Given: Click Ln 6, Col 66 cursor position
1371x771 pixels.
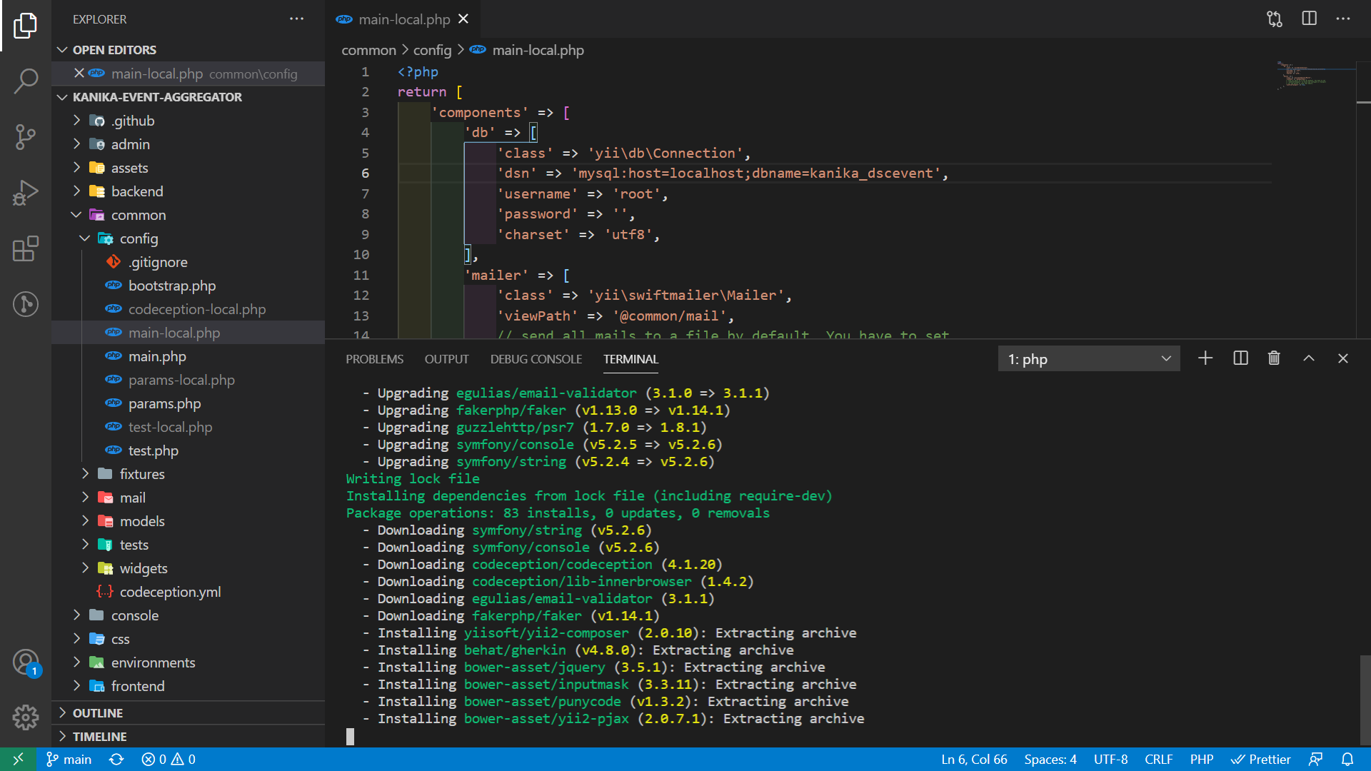Looking at the screenshot, I should (x=974, y=760).
